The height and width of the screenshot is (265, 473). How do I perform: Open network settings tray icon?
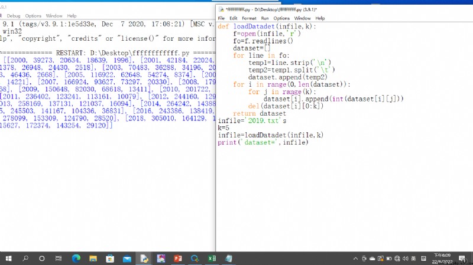pyautogui.click(x=397, y=259)
